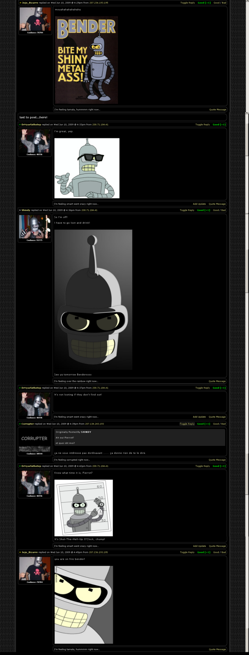This screenshot has height=655, width=249.
Task: Open Good / Bad on Jojo_Bizarre's 4:29pm post
Action: pyautogui.click(x=220, y=3)
